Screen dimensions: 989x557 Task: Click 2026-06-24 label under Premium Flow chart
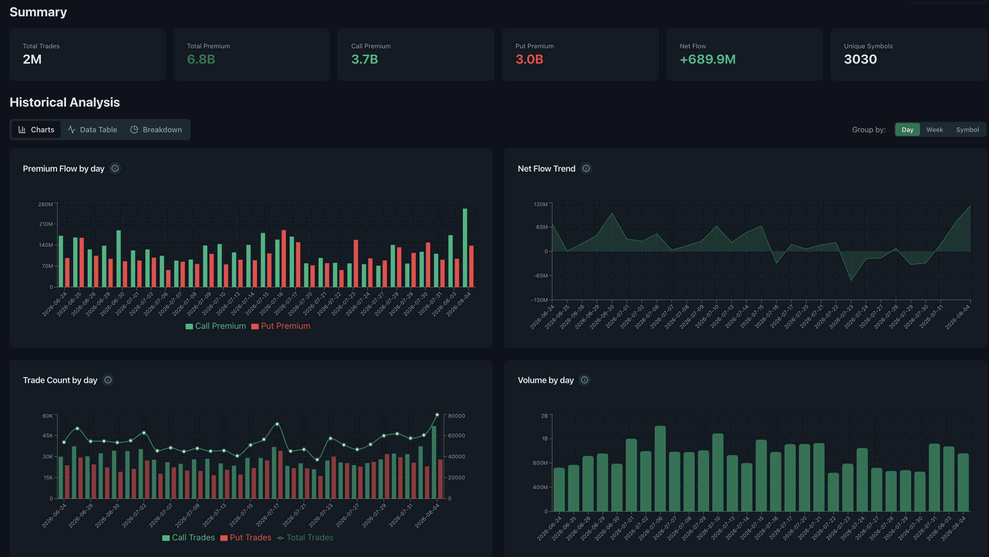[x=55, y=303]
